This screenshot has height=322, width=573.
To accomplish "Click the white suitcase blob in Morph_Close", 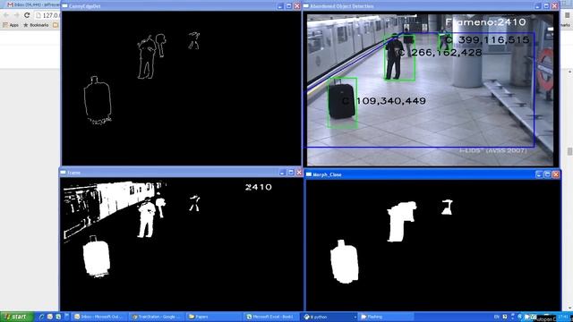I will [344, 262].
